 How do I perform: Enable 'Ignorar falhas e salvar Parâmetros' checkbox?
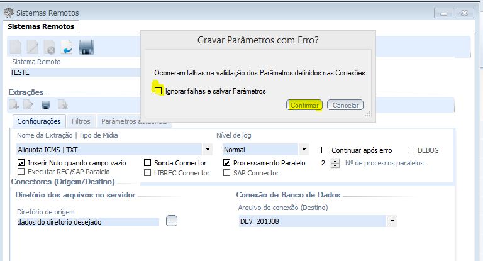click(x=158, y=91)
